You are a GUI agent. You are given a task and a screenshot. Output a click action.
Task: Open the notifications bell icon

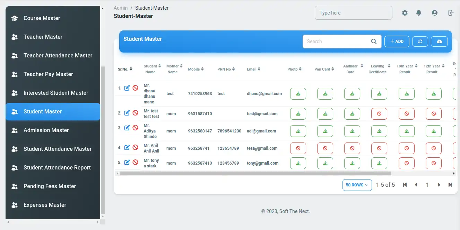point(419,13)
